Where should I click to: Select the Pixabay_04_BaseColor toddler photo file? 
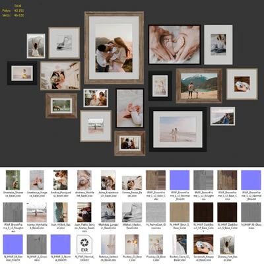156,244
